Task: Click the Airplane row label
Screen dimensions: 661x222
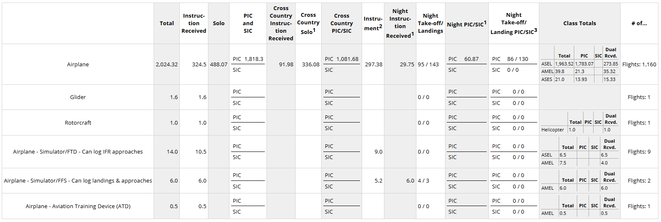Action: pos(78,65)
